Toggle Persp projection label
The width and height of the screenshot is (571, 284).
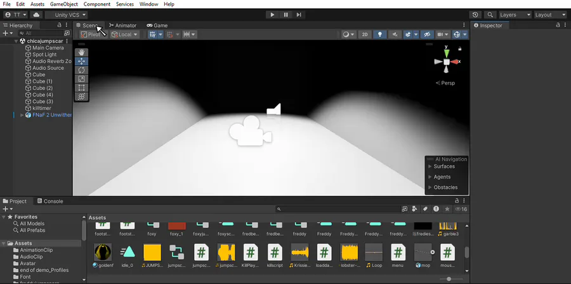pos(445,83)
